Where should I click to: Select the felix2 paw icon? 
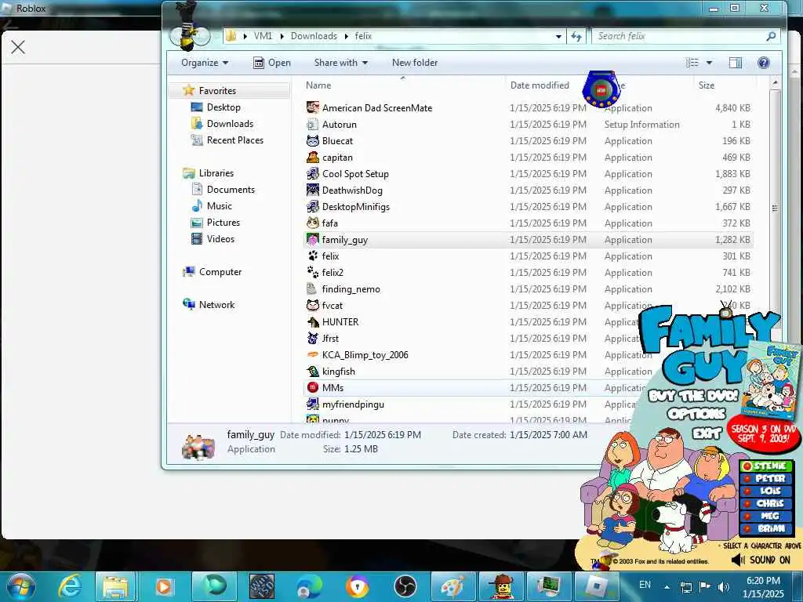[x=312, y=272]
